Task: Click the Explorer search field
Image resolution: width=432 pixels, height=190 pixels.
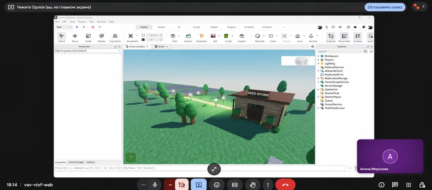Action: tap(340, 51)
